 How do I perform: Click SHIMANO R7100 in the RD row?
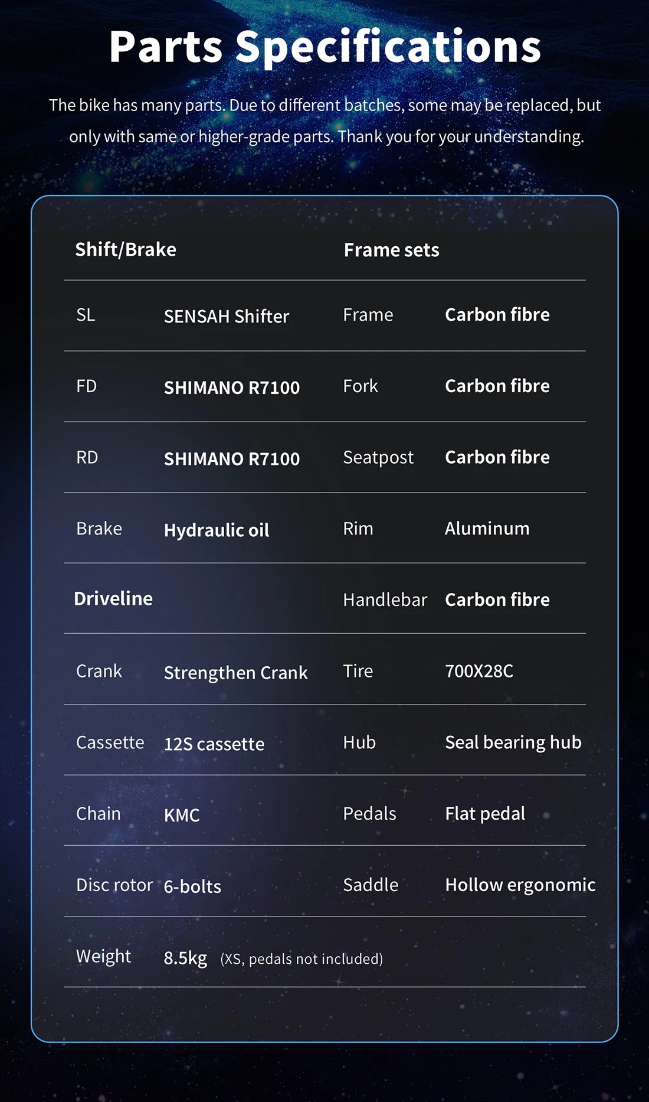[x=232, y=459]
